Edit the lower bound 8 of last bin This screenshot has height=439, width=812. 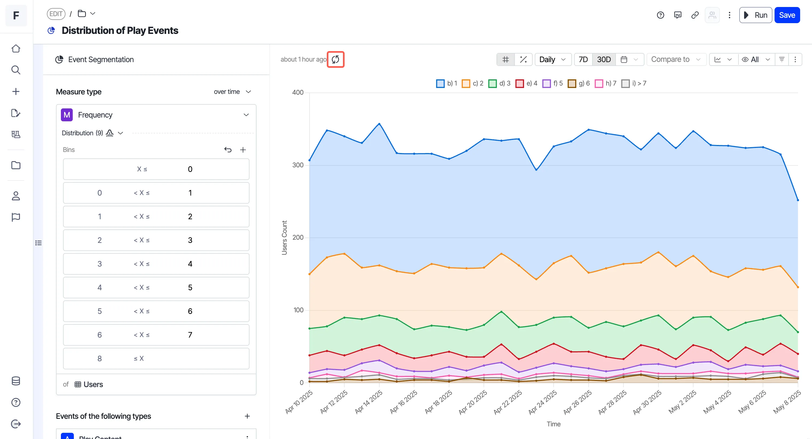pos(99,359)
